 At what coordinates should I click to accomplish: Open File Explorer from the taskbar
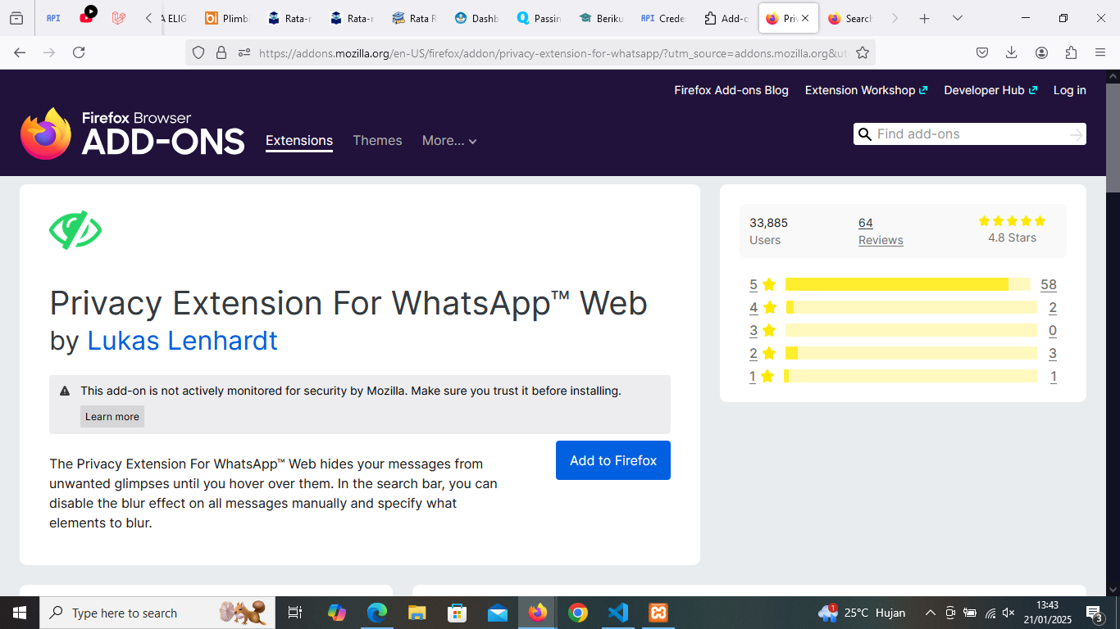coord(417,613)
